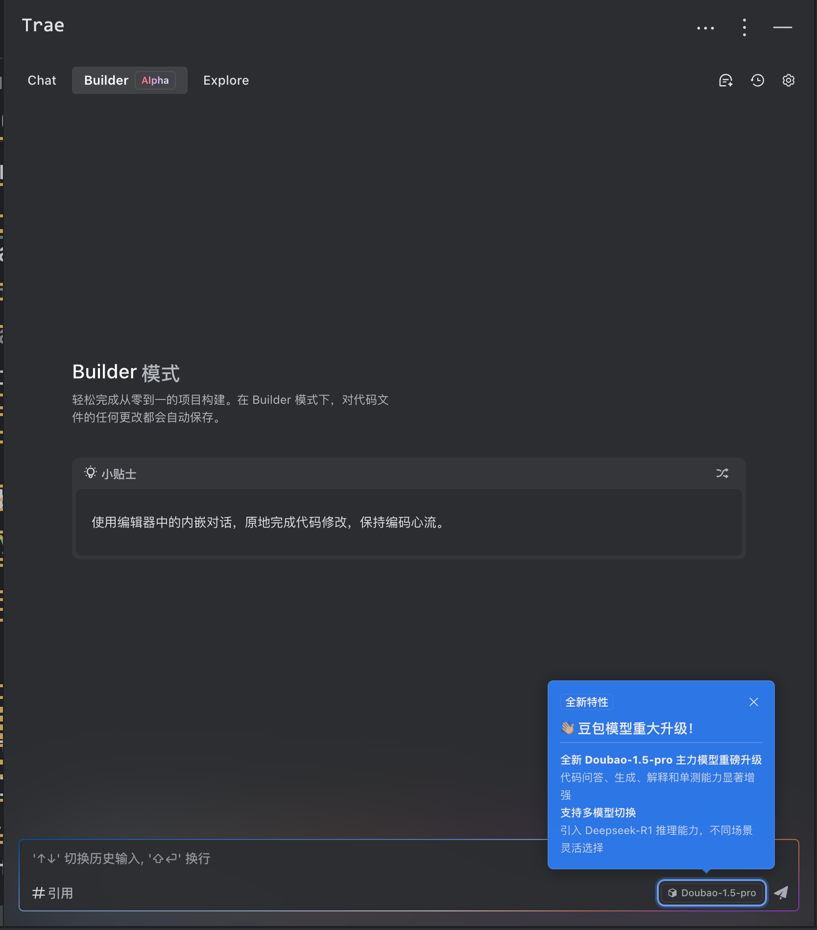
Task: Open Trae settings via the gear icon
Action: point(788,80)
